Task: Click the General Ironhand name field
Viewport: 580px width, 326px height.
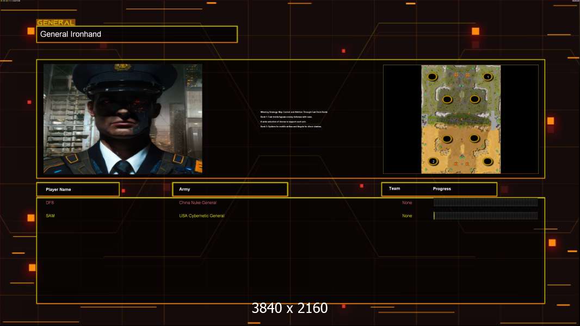Action: click(x=137, y=34)
